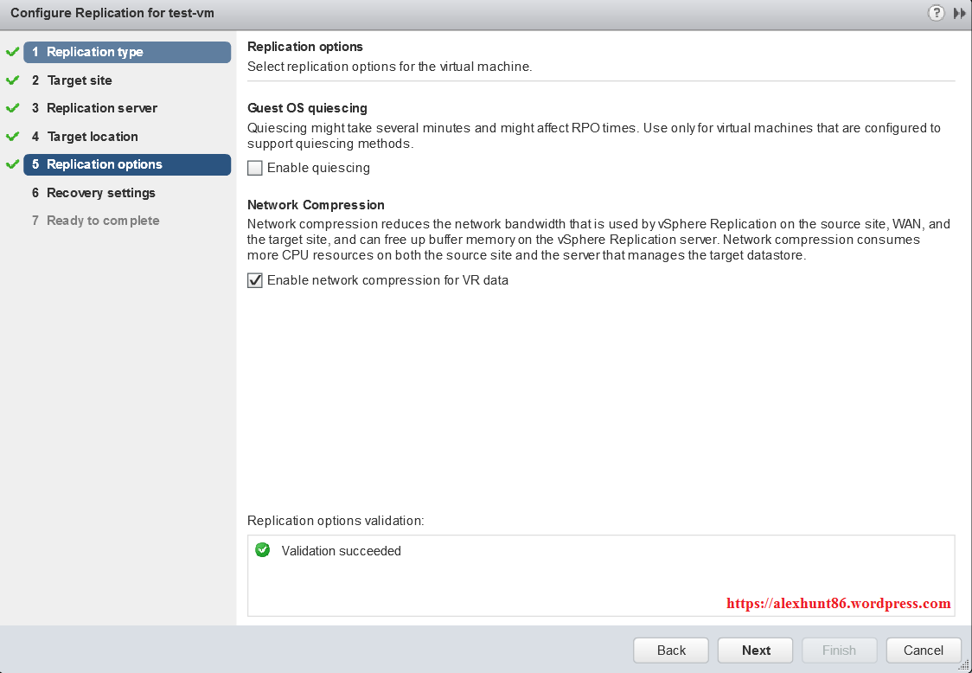Click Next to continue the wizard
This screenshot has width=972, height=673.
[x=756, y=651]
